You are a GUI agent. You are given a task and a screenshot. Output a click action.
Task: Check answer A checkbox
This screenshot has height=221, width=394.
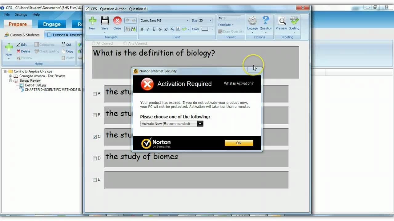pos(95,94)
